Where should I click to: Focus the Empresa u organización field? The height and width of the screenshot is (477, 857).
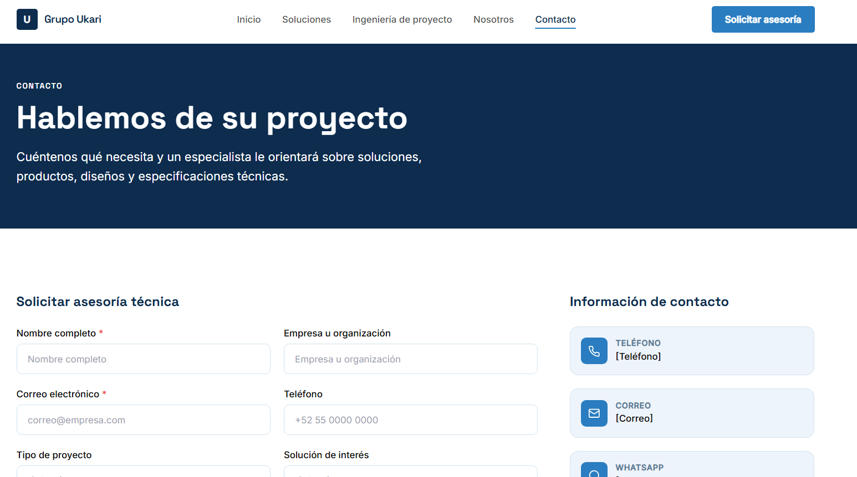411,359
